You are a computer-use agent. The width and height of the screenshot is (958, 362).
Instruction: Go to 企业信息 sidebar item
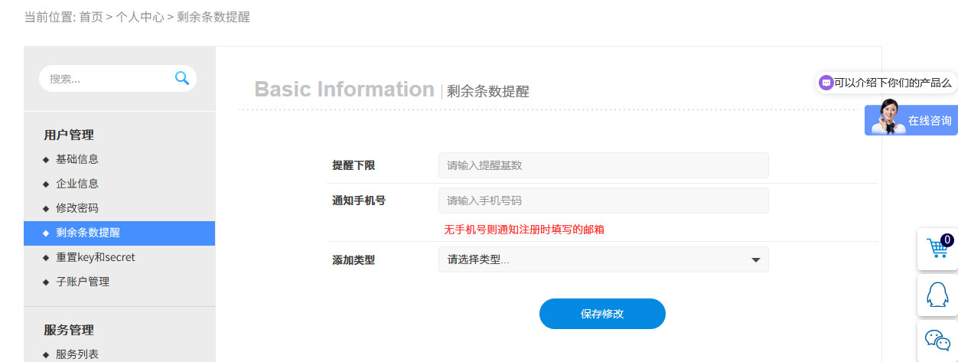click(x=77, y=184)
